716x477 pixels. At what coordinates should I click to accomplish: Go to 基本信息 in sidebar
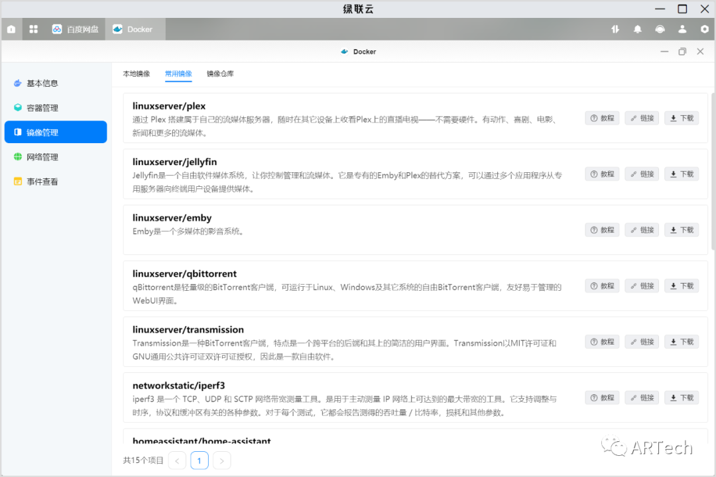pos(56,83)
